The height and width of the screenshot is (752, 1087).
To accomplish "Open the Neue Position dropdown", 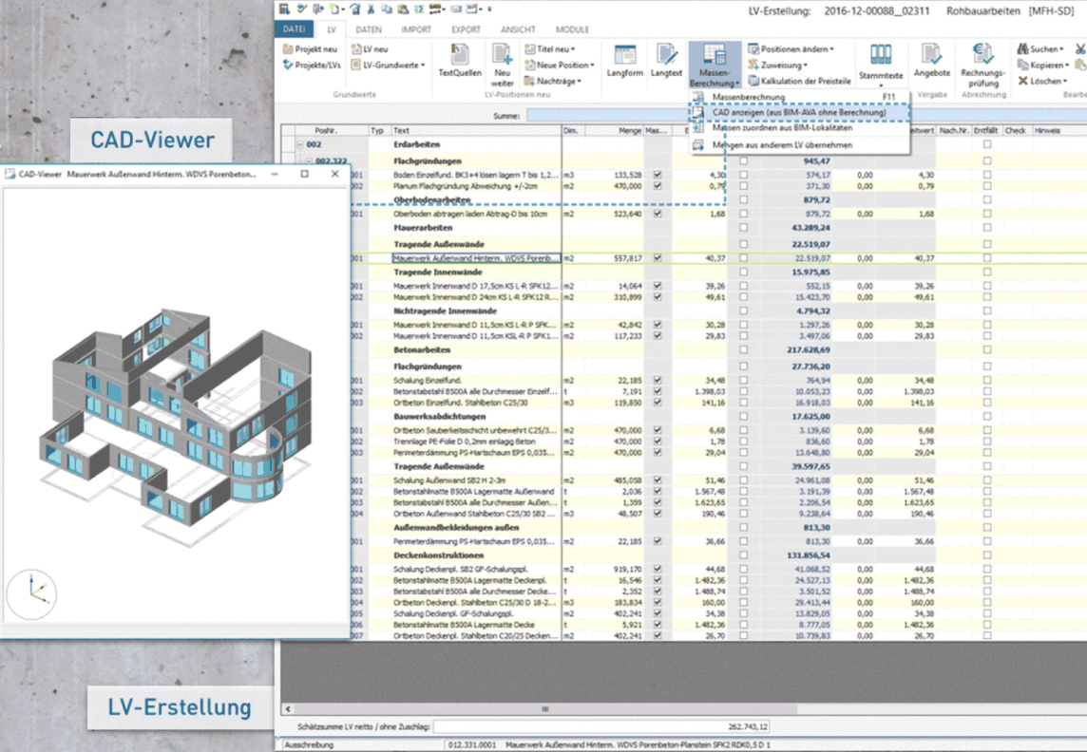I will coord(560,66).
